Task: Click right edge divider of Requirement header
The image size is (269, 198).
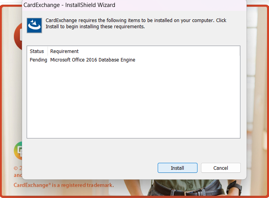Action: pos(239,51)
